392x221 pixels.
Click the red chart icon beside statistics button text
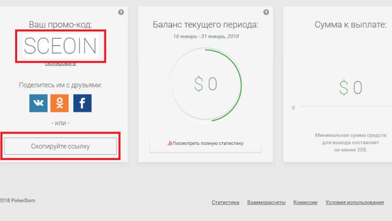(170, 143)
